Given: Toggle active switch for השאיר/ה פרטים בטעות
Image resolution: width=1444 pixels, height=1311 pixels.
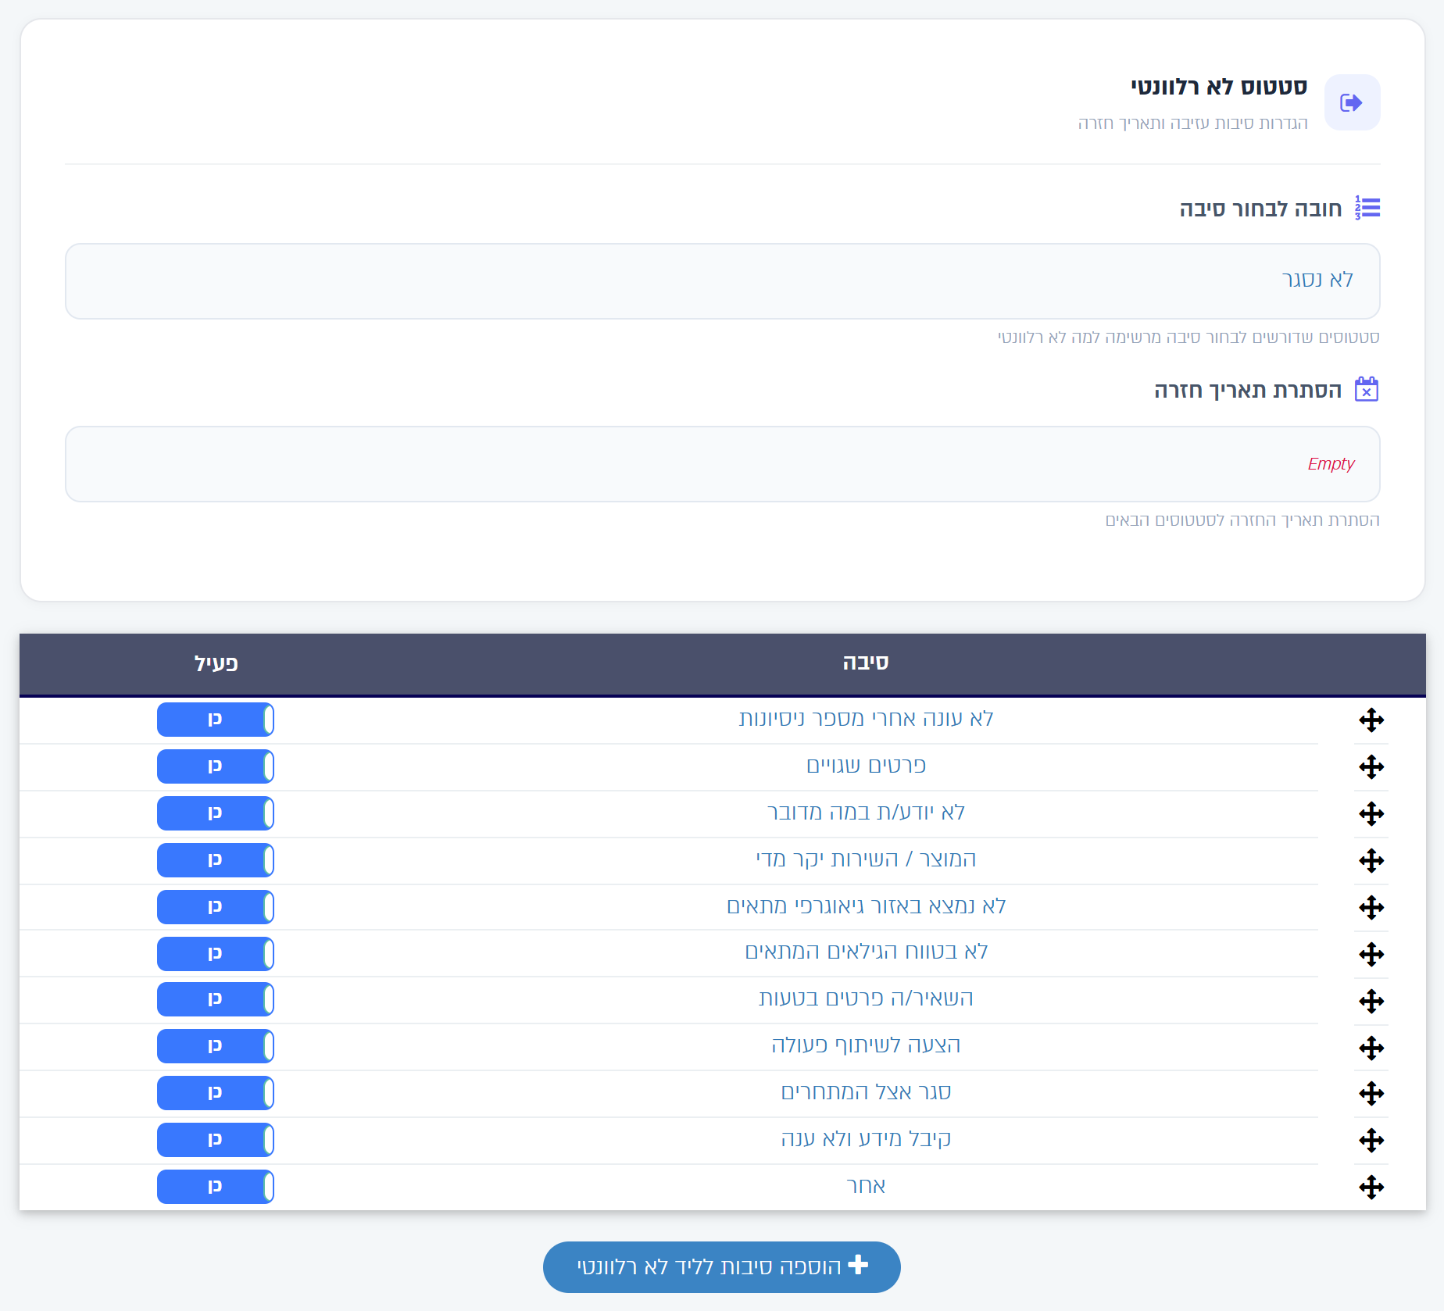Looking at the screenshot, I should [216, 999].
